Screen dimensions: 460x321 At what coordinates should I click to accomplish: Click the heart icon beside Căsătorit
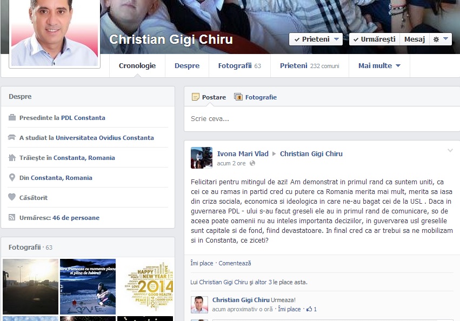pyautogui.click(x=12, y=197)
